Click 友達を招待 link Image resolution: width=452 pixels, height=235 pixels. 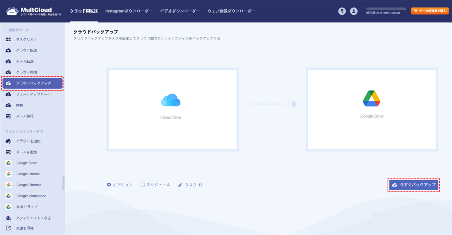point(25,228)
